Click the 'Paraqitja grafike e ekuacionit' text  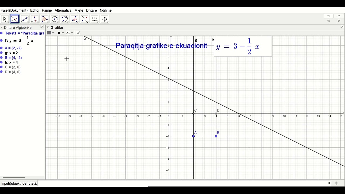tap(161, 46)
